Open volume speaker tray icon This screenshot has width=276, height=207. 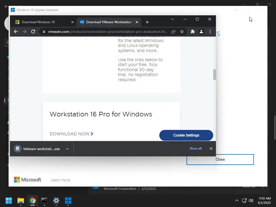tap(251, 201)
